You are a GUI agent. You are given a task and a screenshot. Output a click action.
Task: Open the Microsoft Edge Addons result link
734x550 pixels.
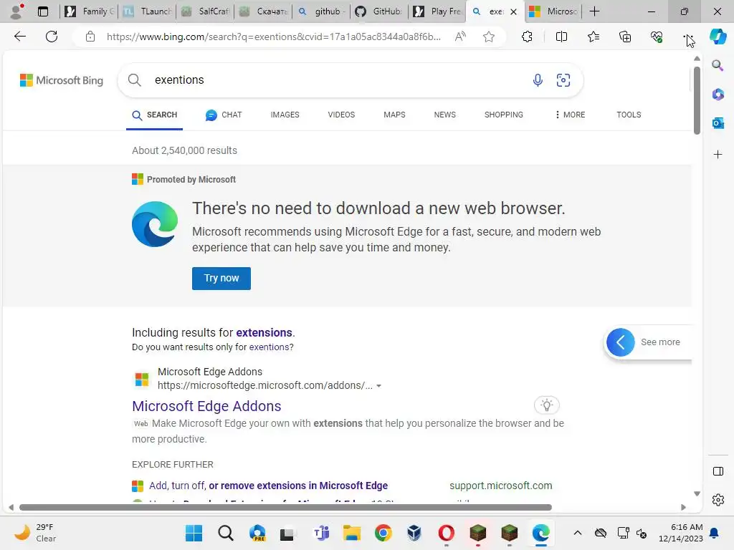206,406
